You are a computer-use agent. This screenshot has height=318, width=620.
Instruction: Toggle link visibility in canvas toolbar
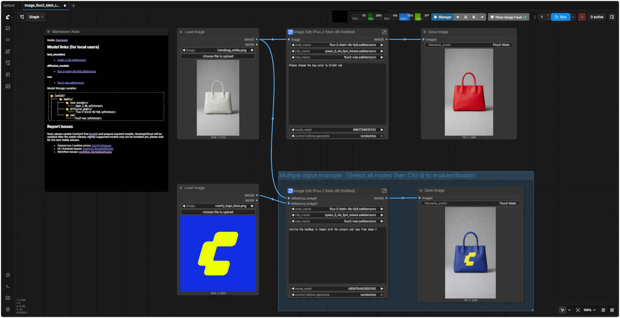point(612,310)
